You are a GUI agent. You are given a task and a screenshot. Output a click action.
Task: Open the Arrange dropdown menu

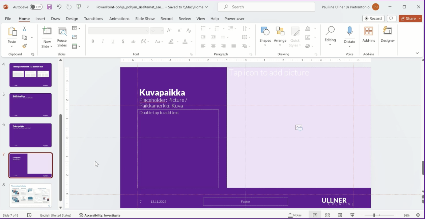(280, 36)
